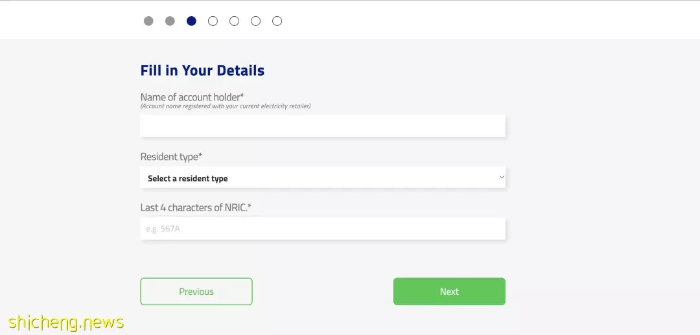Image resolution: width=700 pixels, height=335 pixels.
Task: Jump to second grey step dot
Action: 170,21
